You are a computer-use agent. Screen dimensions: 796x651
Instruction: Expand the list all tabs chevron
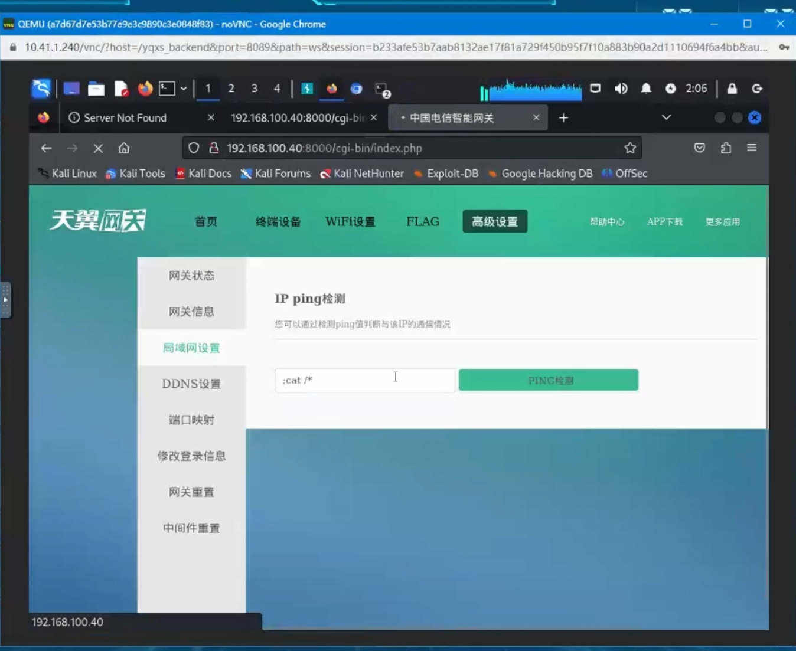tap(666, 117)
